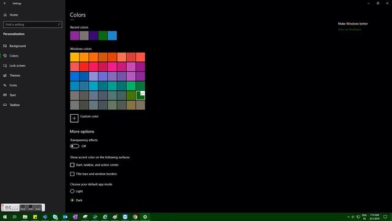
Task: Open the Taskbar settings page
Action: point(15,105)
